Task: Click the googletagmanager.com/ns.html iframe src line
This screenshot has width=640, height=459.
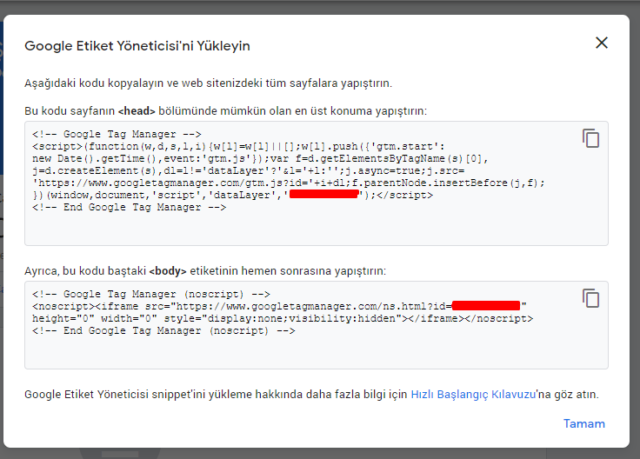Action: pos(280,306)
